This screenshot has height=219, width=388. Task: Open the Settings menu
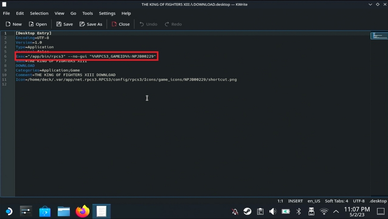pos(107,13)
